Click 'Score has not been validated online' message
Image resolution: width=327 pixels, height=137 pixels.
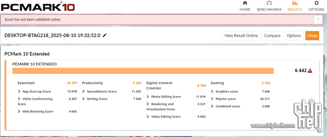(x=33, y=20)
